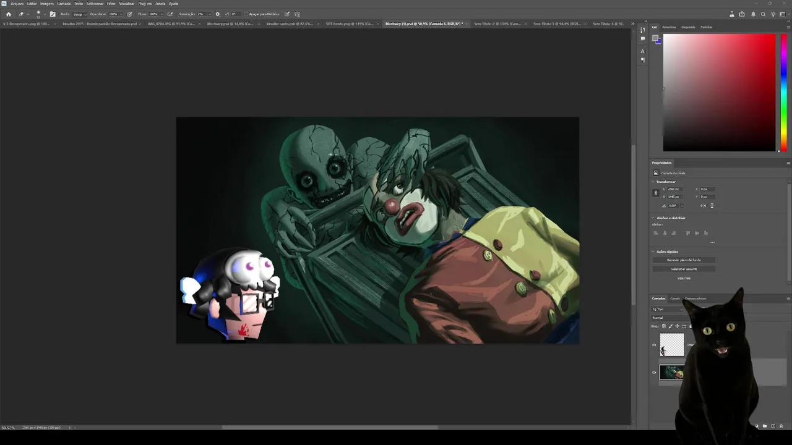Image resolution: width=792 pixels, height=445 pixels.
Task: Click the rotation angle 0,00° field
Action: pyautogui.click(x=674, y=206)
